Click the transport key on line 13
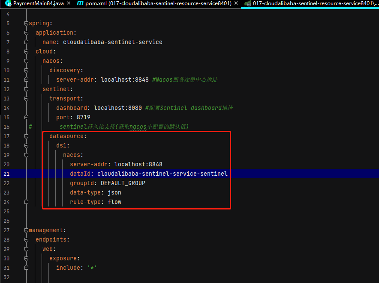The image size is (379, 283). click(x=65, y=99)
